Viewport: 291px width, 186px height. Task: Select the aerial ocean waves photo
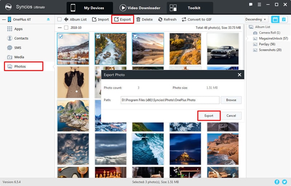click(148, 149)
